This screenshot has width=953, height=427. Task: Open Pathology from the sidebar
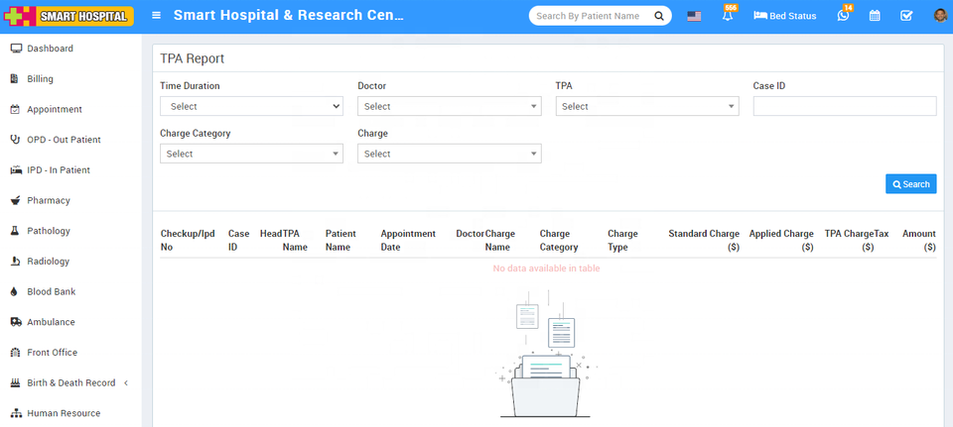point(48,231)
